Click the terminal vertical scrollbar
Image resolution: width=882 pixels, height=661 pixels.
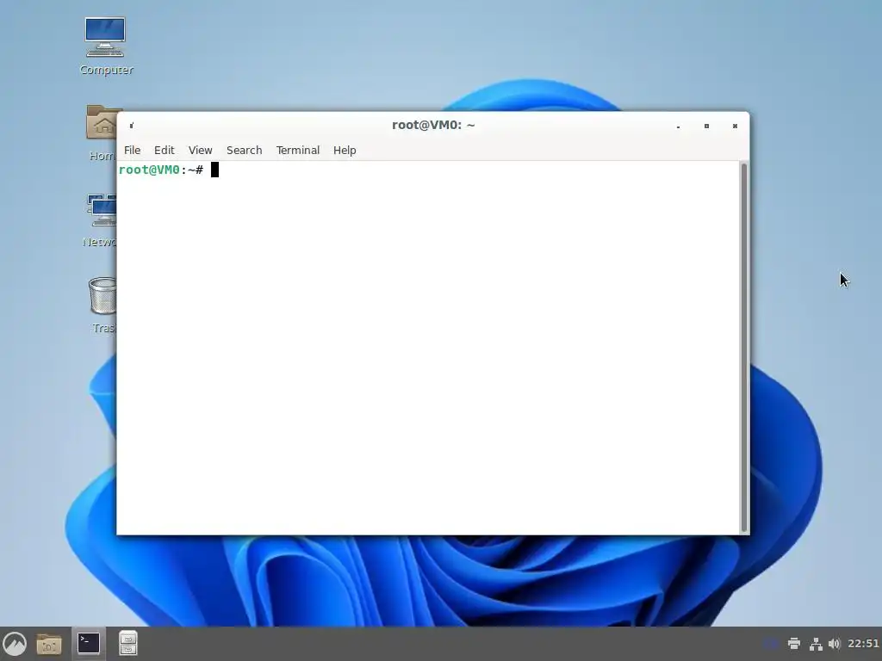click(x=744, y=348)
